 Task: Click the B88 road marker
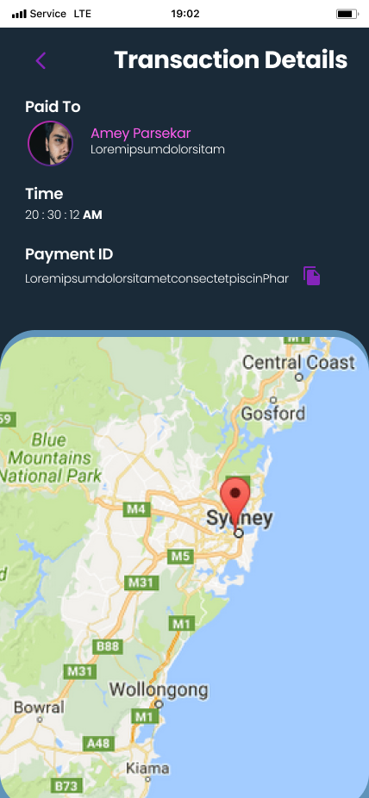(108, 646)
